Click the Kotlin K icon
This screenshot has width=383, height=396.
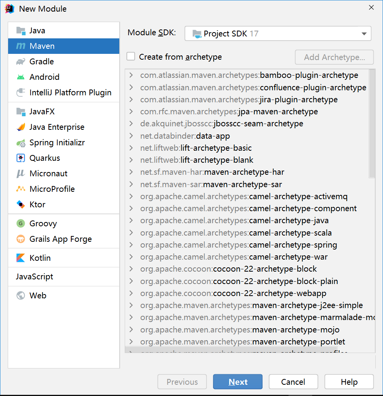pos(21,258)
